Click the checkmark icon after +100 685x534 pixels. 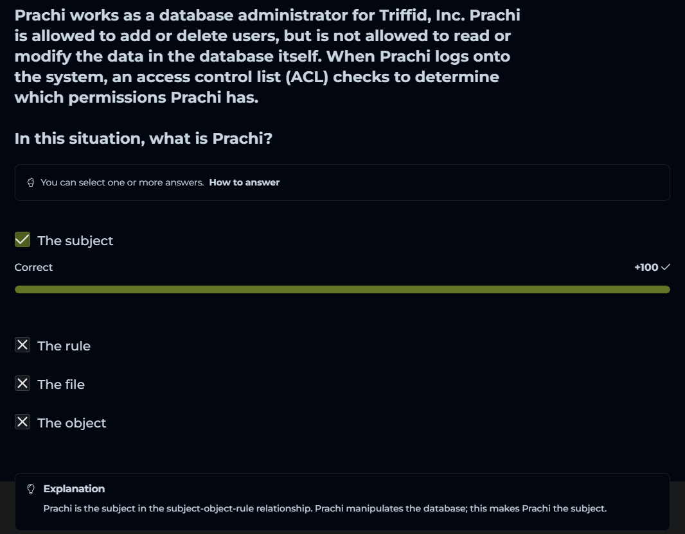(x=666, y=267)
